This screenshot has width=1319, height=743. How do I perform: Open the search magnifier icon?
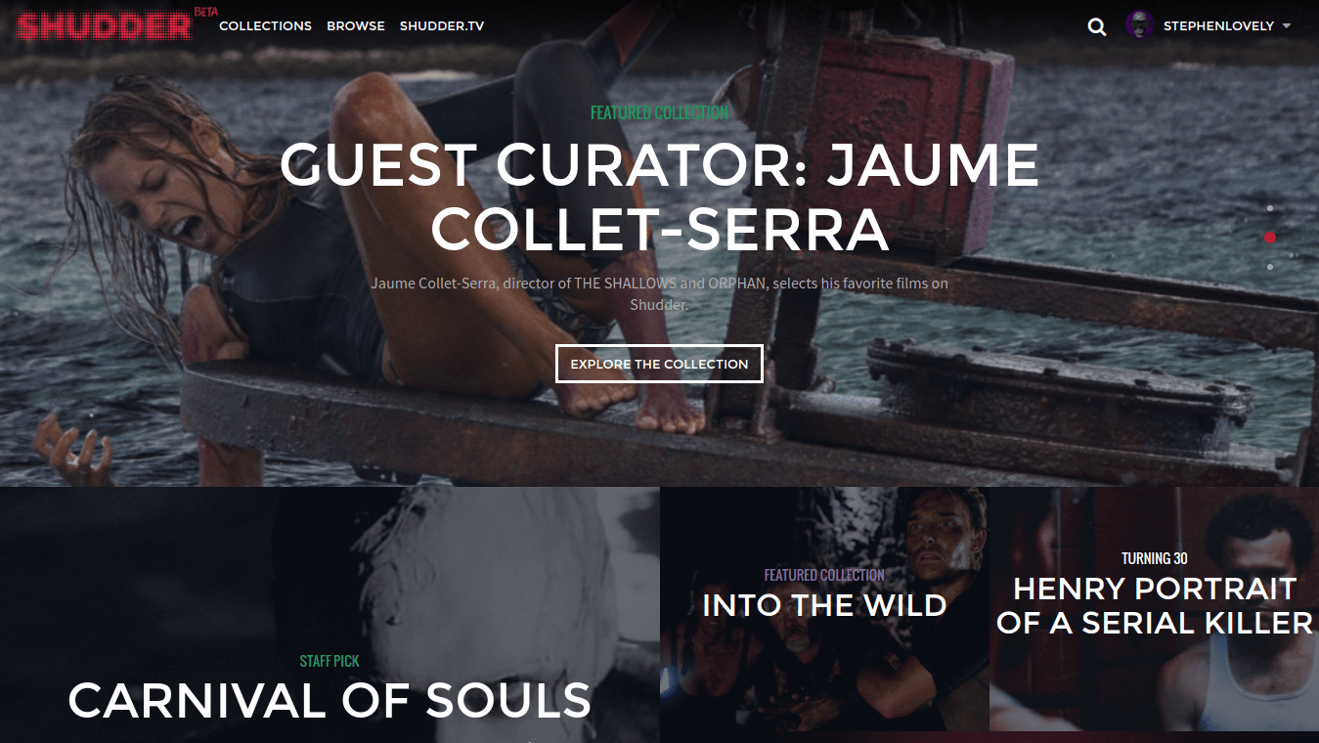(1097, 27)
